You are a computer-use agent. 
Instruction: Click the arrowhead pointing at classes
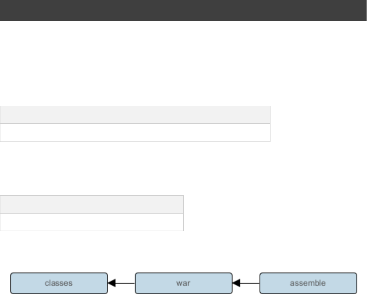pos(111,283)
